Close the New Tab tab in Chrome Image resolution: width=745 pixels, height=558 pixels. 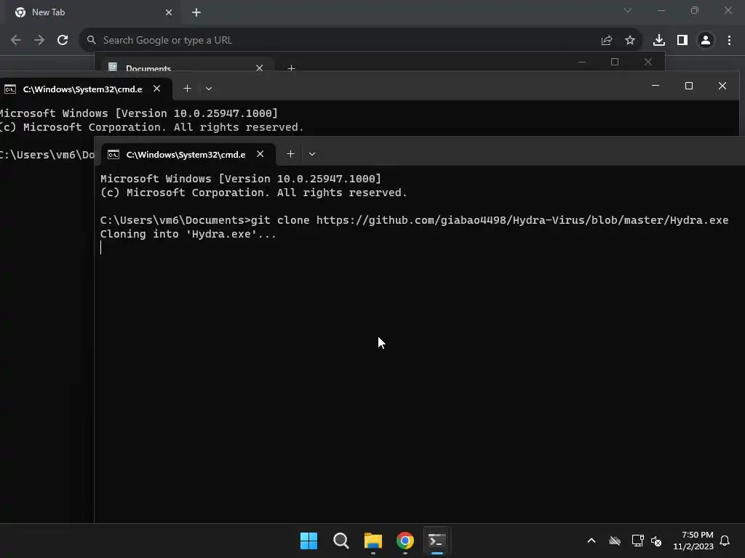click(169, 12)
